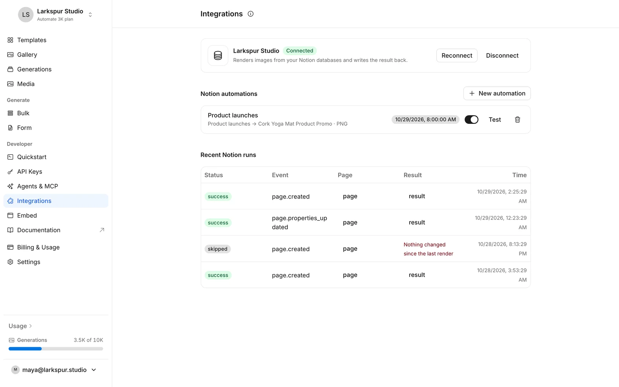Click the Templates grid icon in sidebar
The height and width of the screenshot is (387, 619).
tap(10, 40)
